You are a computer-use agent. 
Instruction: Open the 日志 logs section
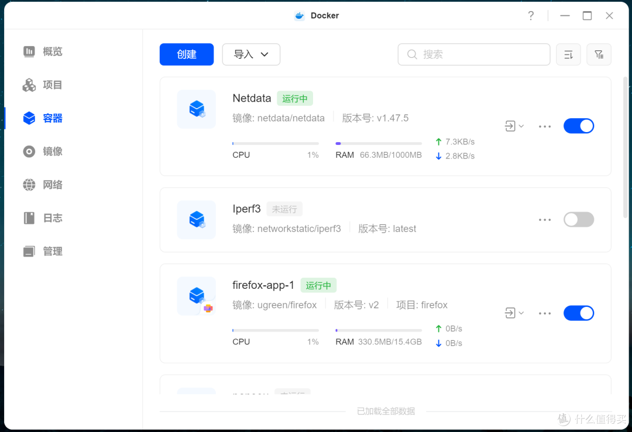(42, 218)
